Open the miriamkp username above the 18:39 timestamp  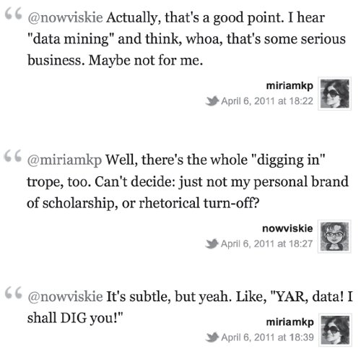pos(290,322)
